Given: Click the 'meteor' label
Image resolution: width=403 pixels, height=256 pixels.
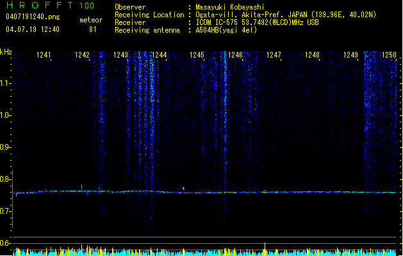Looking at the screenshot, I should click(91, 20).
